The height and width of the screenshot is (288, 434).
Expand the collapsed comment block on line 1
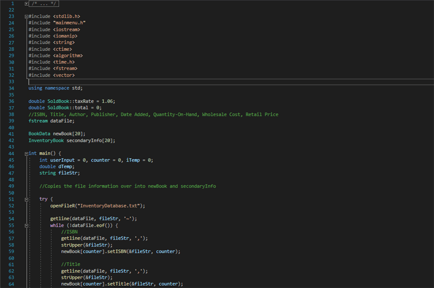(27, 3)
